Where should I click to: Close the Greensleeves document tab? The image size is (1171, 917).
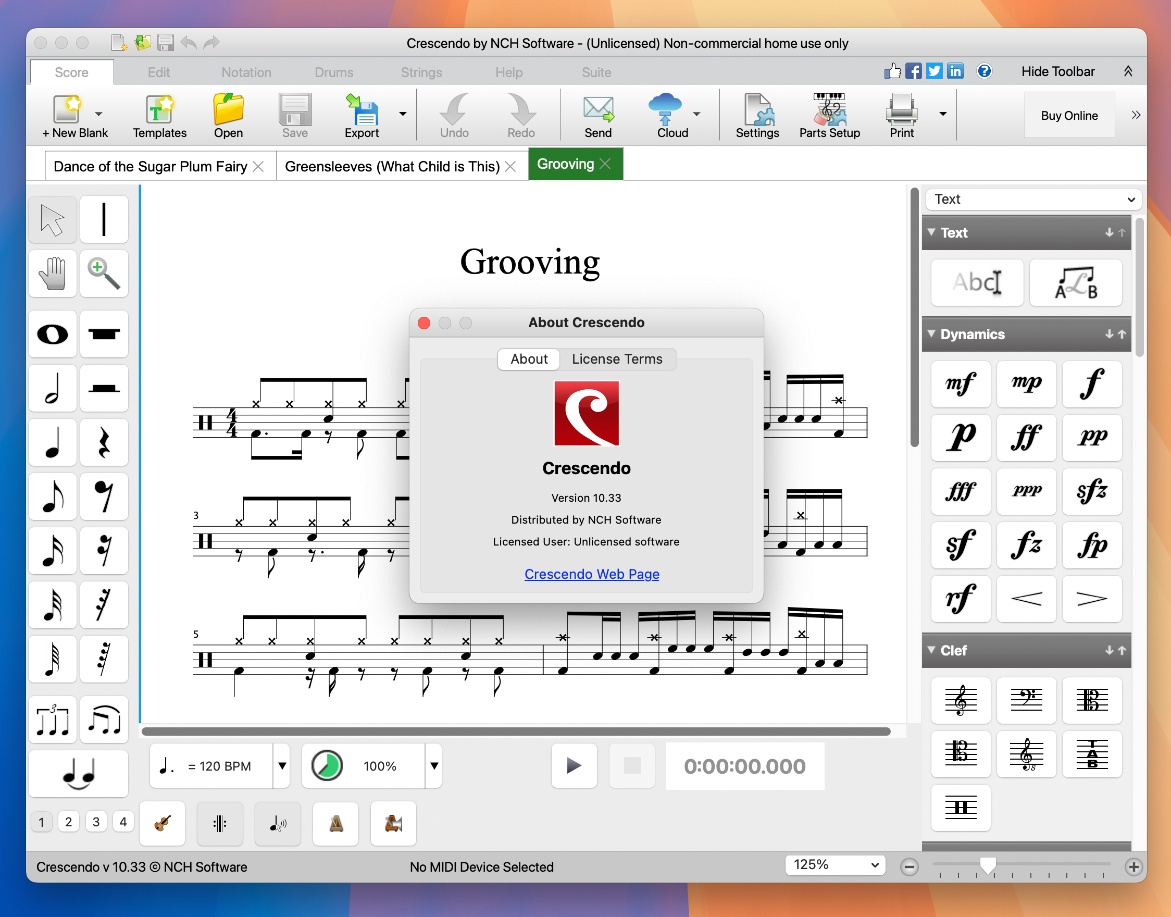click(510, 166)
